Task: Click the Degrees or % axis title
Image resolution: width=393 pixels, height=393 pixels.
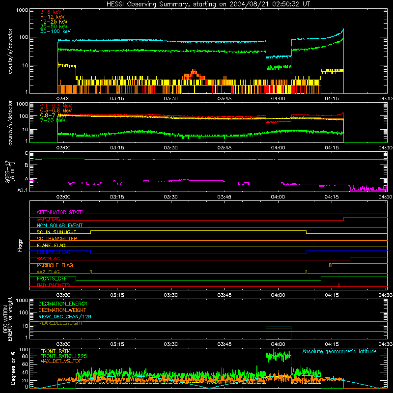Action: pos(13,368)
